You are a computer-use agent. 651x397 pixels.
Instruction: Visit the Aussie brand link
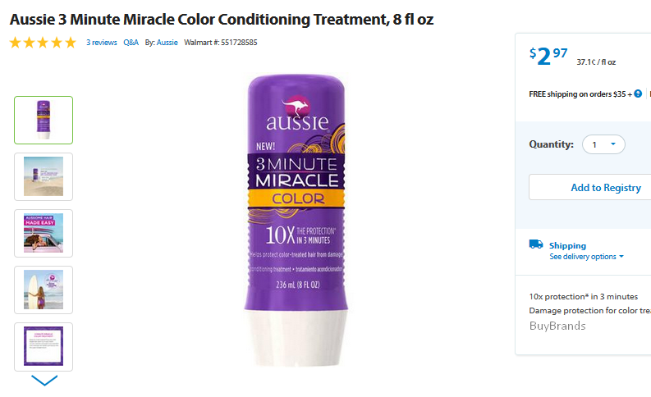pos(167,43)
